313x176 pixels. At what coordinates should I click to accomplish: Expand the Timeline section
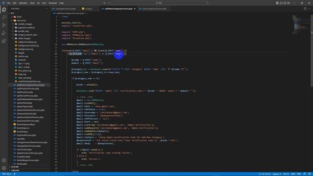pos(15,171)
